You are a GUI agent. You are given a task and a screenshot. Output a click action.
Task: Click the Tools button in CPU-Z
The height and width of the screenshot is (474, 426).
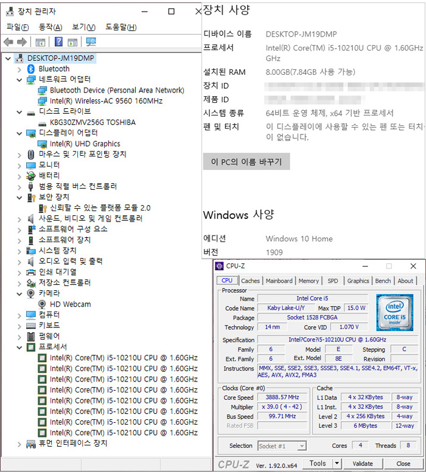click(317, 464)
